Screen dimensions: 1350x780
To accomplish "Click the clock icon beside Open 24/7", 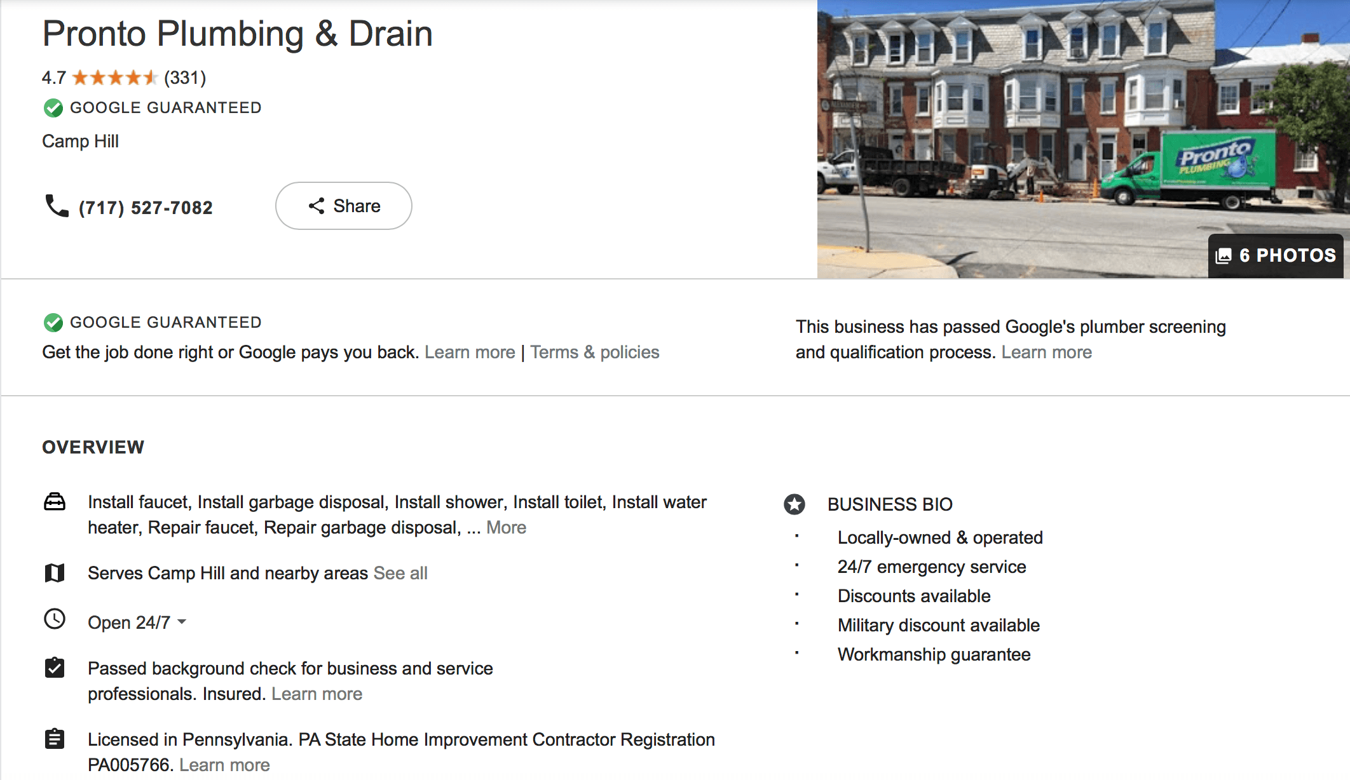I will click(55, 619).
